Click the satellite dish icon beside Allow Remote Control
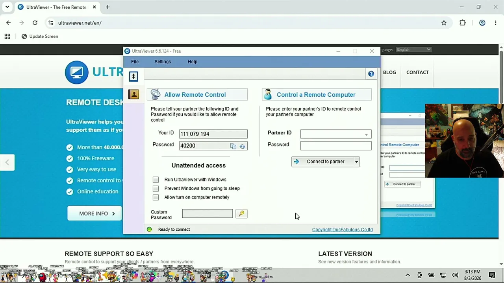The width and height of the screenshot is (504, 283). pyautogui.click(x=156, y=94)
